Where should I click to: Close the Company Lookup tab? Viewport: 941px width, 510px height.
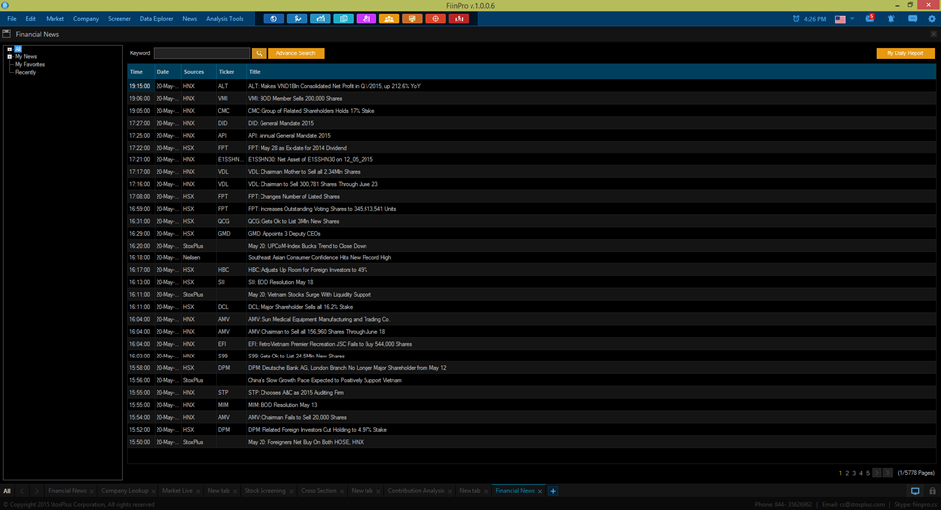tap(153, 491)
